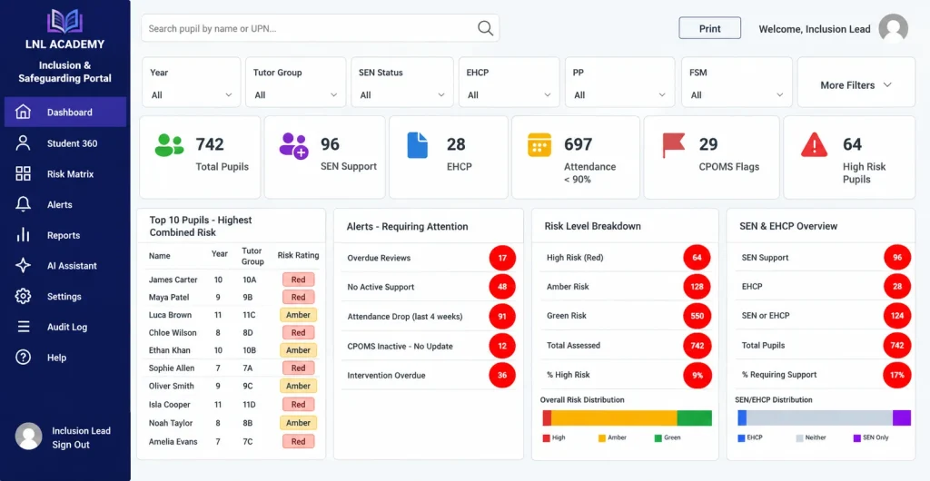Click Sign Out link
930x481 pixels.
pyautogui.click(x=71, y=445)
